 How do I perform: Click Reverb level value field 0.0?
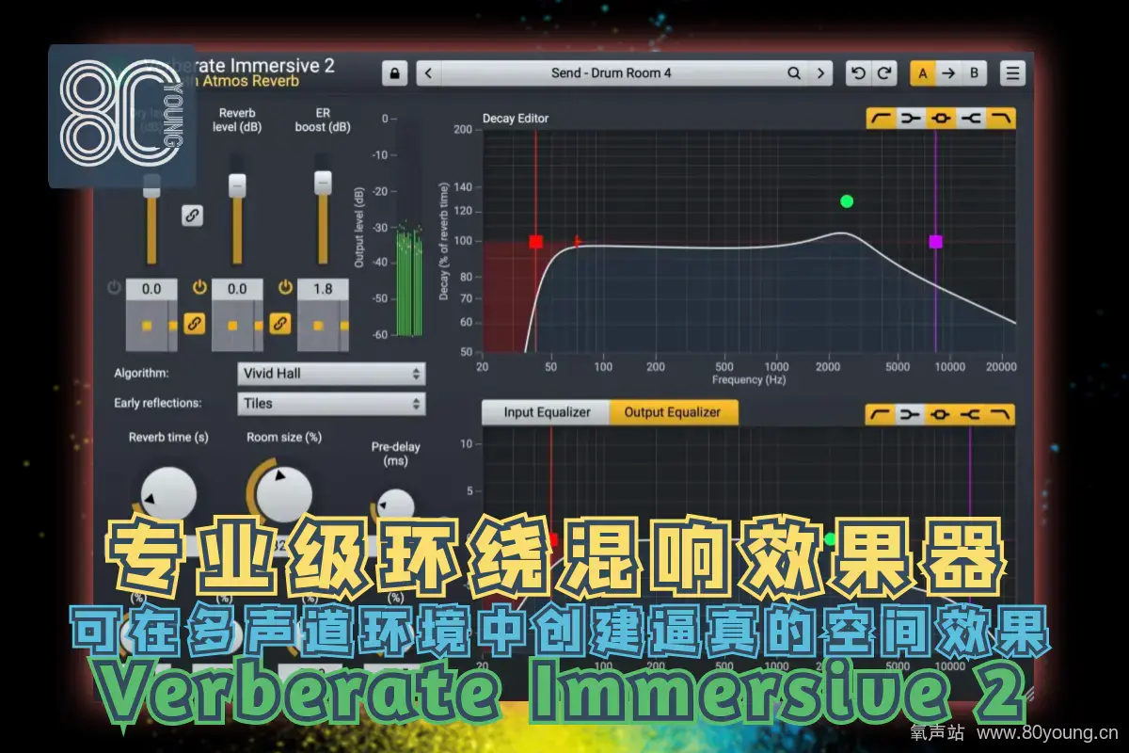coord(237,289)
